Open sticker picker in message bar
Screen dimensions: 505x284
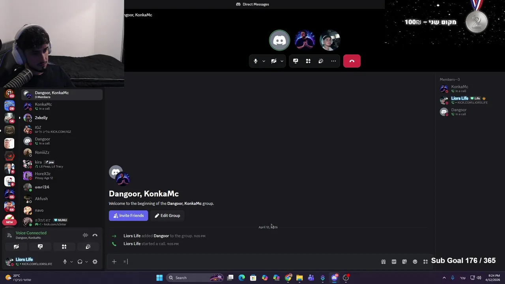tap(404, 262)
